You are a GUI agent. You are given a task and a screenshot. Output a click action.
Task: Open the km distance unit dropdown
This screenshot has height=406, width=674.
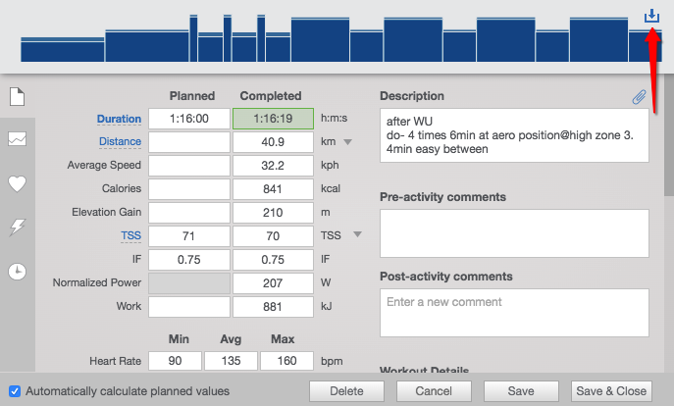347,142
